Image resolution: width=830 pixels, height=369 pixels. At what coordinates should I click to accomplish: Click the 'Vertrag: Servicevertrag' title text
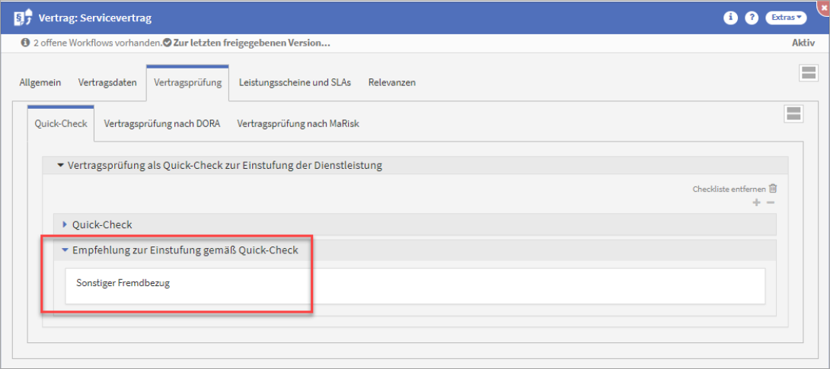(x=95, y=18)
